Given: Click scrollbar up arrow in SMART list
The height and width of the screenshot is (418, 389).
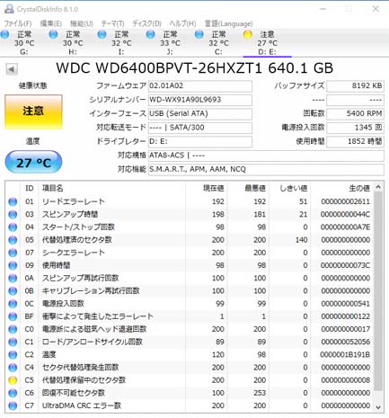Looking at the screenshot, I should [378, 187].
